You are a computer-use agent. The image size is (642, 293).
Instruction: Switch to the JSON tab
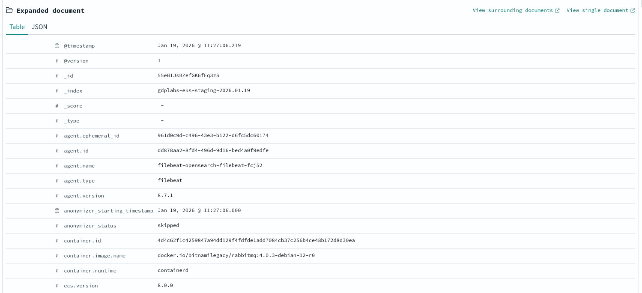coord(39,27)
